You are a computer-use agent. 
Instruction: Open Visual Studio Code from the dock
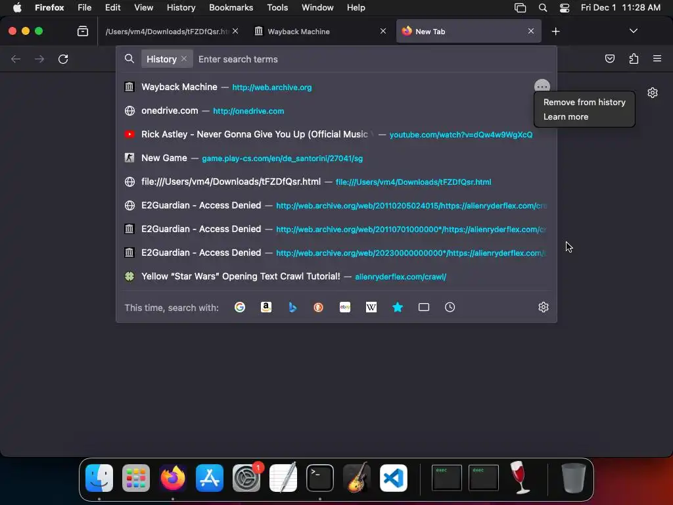(x=394, y=478)
